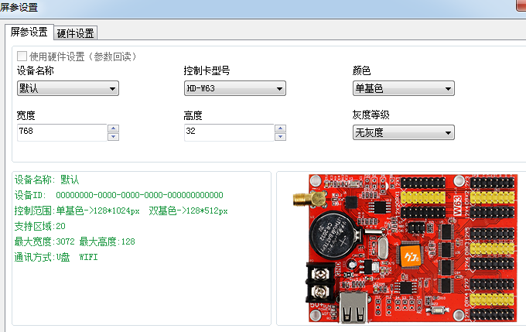The image size is (526, 332).
Task: Open the 颜色 dropdown showing 单基色
Action: (x=403, y=88)
